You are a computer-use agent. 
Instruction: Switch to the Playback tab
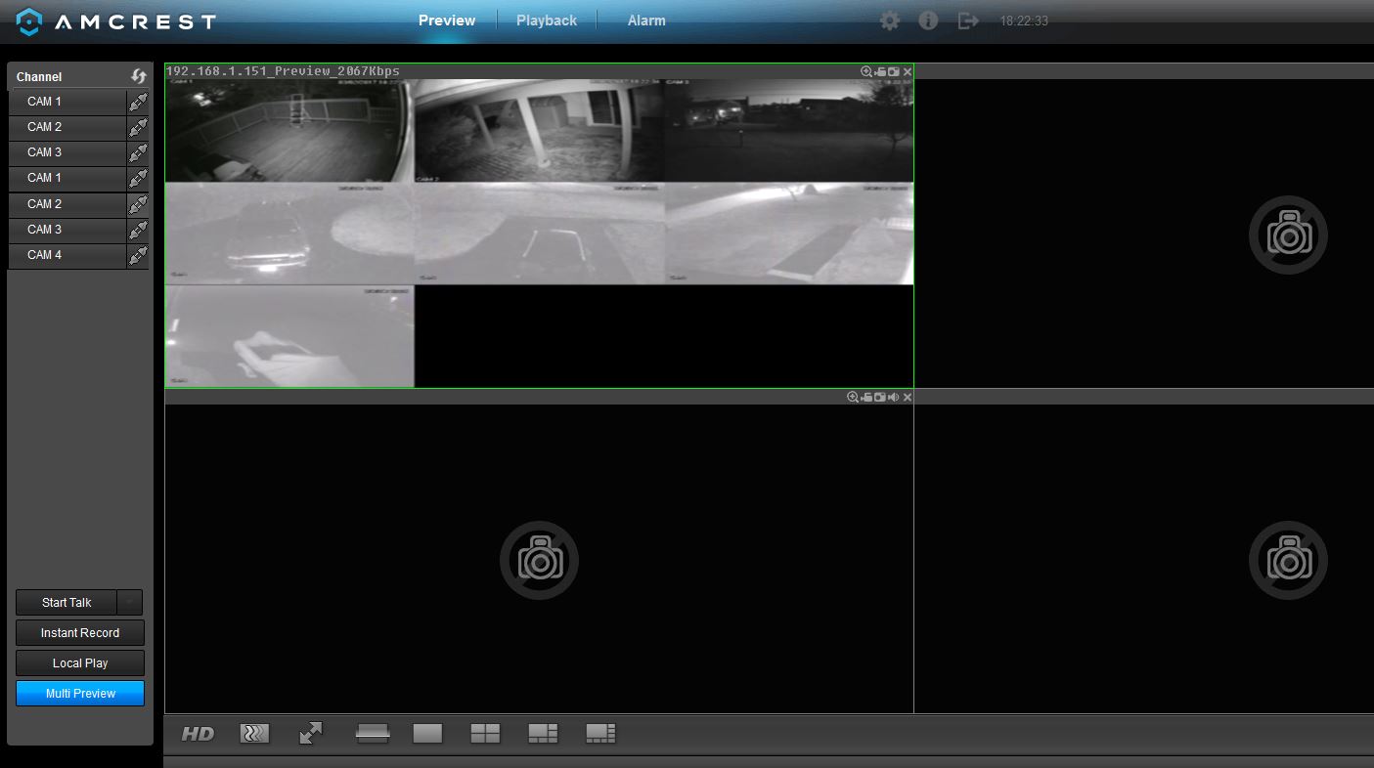tap(547, 21)
